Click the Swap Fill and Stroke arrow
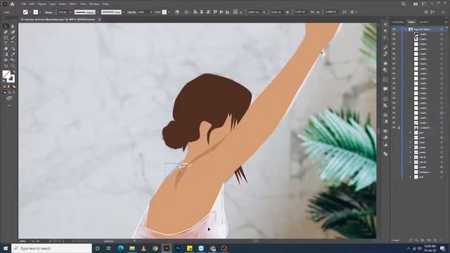This screenshot has height=253, width=450. (x=14, y=72)
